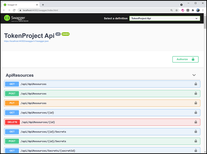Click the page vertical scrollbar thumb
The image size is (207, 154).
click(205, 22)
